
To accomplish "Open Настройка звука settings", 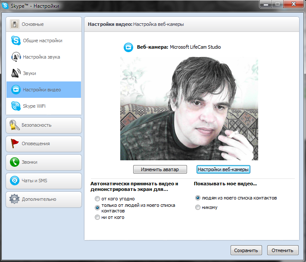I will 44,57.
